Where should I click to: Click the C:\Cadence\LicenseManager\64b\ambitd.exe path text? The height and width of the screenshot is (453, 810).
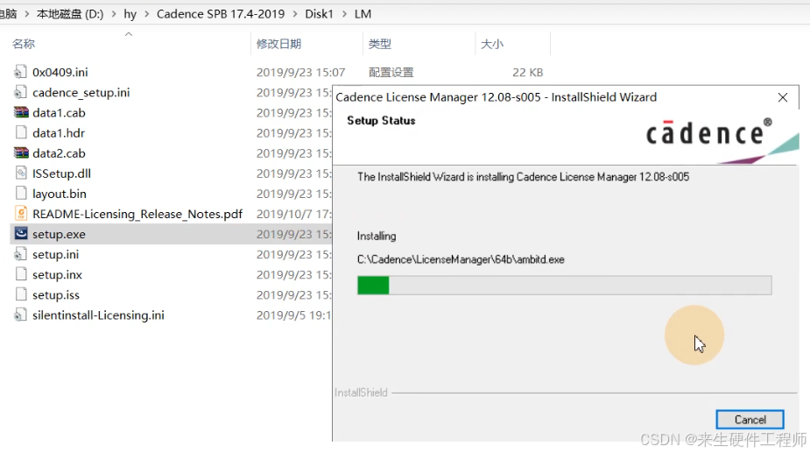click(x=461, y=259)
